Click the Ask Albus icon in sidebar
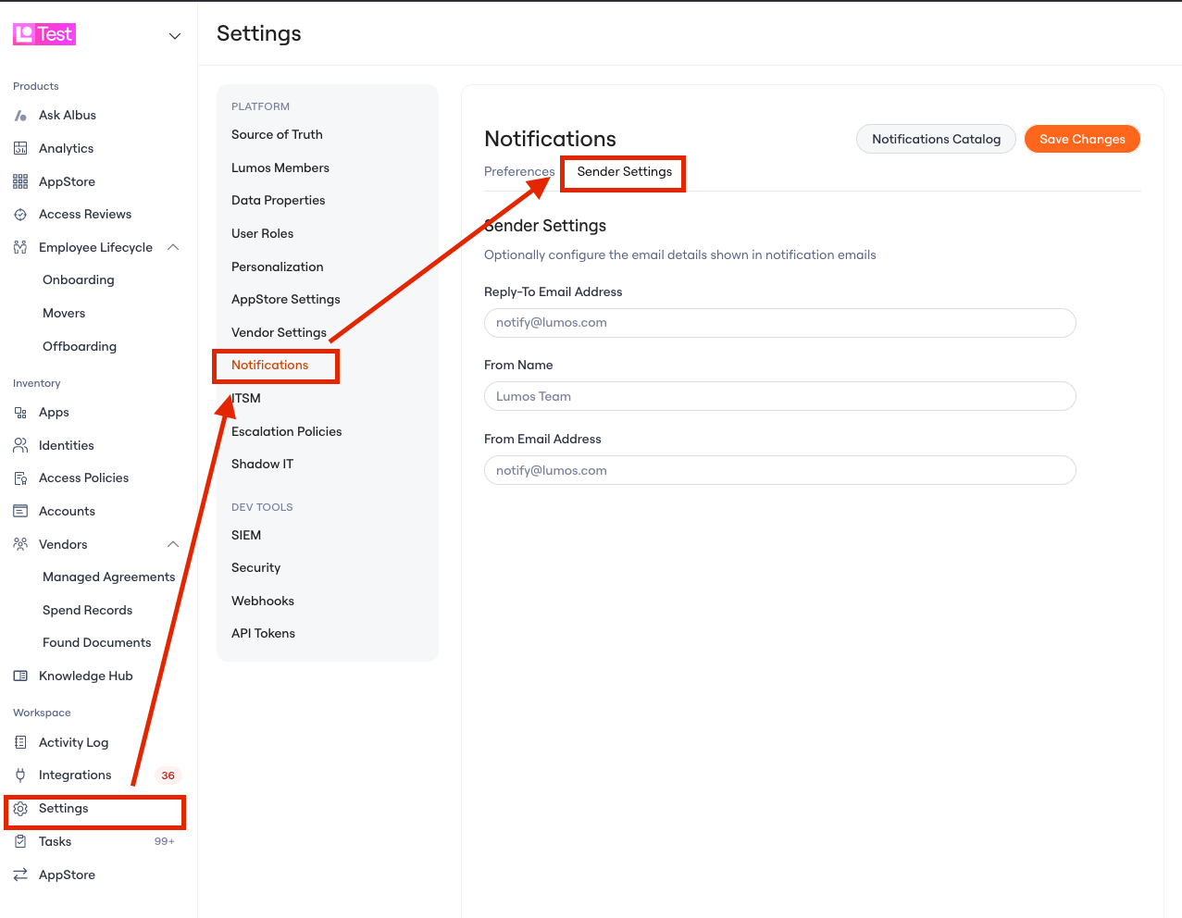The width and height of the screenshot is (1182, 918). pos(20,116)
